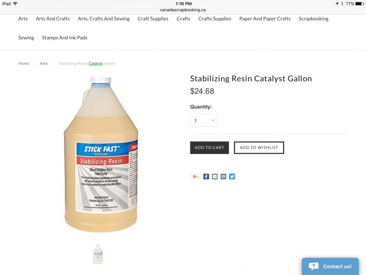Click Add to Wishlist button
Viewport: 366px width, 275px height.
coord(259,148)
